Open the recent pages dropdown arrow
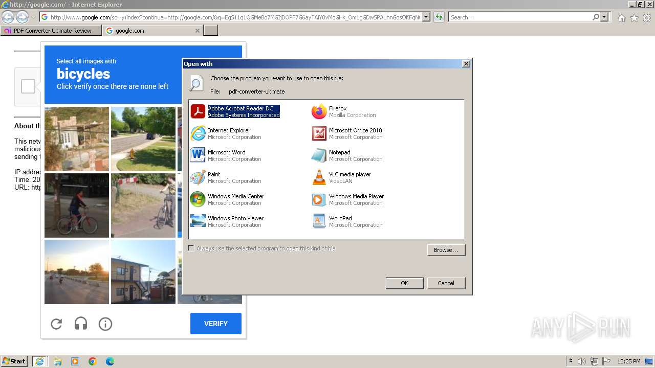655x368 pixels. [33, 17]
